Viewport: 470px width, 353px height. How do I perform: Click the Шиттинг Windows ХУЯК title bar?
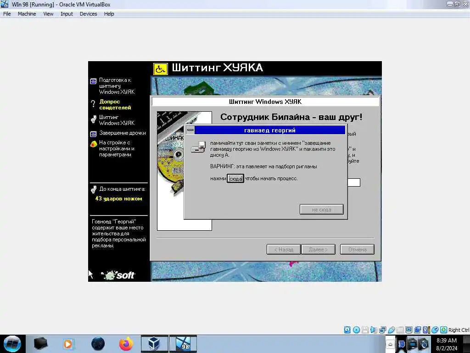(265, 102)
